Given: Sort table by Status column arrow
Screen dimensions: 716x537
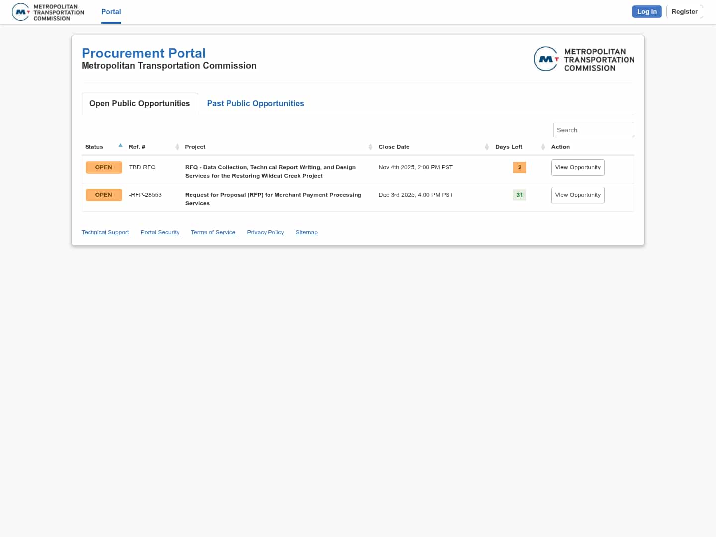Looking at the screenshot, I should coord(120,146).
